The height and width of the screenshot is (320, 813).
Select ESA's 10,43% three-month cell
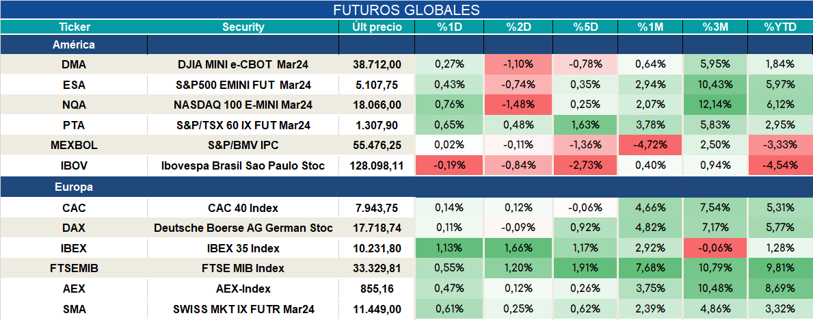[x=715, y=85]
